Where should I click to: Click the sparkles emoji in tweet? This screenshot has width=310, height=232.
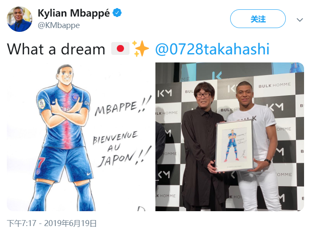pos(141,49)
